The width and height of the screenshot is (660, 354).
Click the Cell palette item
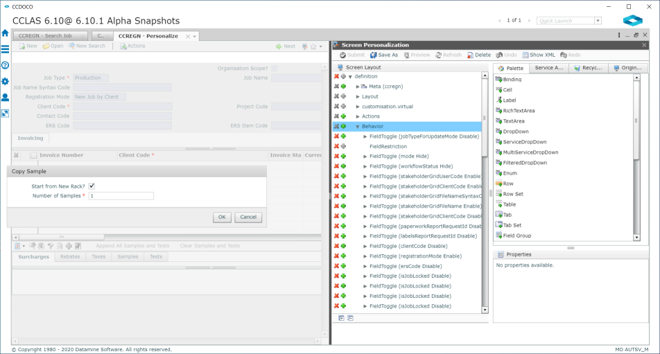[x=504, y=89]
